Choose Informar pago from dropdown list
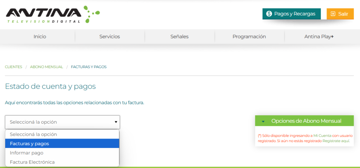This screenshot has width=360, height=168. pos(62,153)
